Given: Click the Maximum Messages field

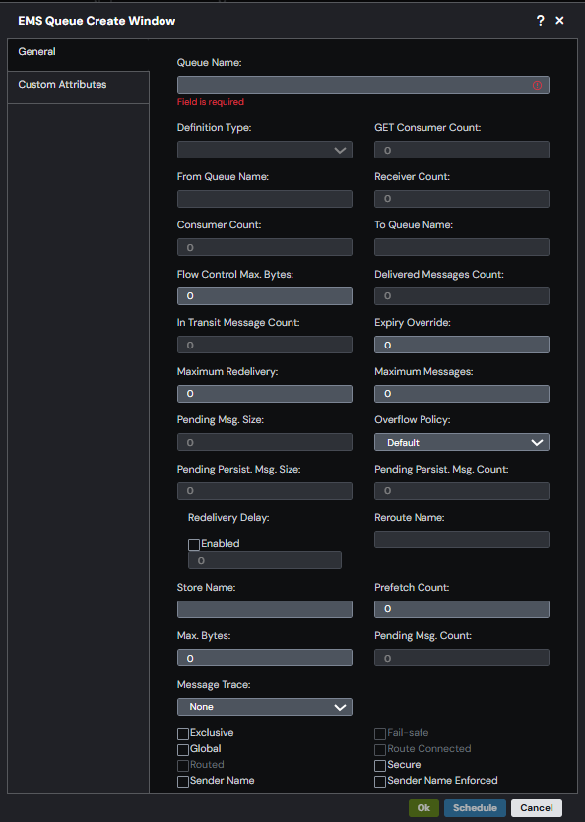Looking at the screenshot, I should pyautogui.click(x=462, y=394).
